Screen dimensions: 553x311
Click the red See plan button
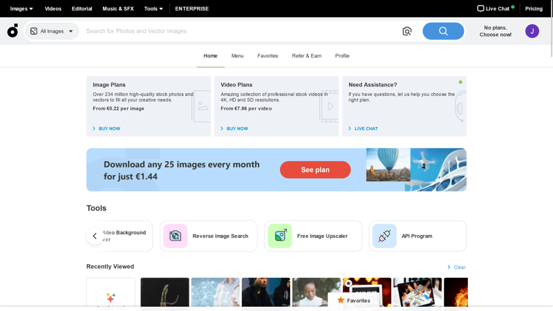315,170
